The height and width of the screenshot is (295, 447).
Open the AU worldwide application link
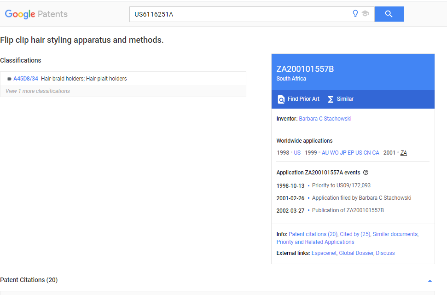(x=325, y=153)
